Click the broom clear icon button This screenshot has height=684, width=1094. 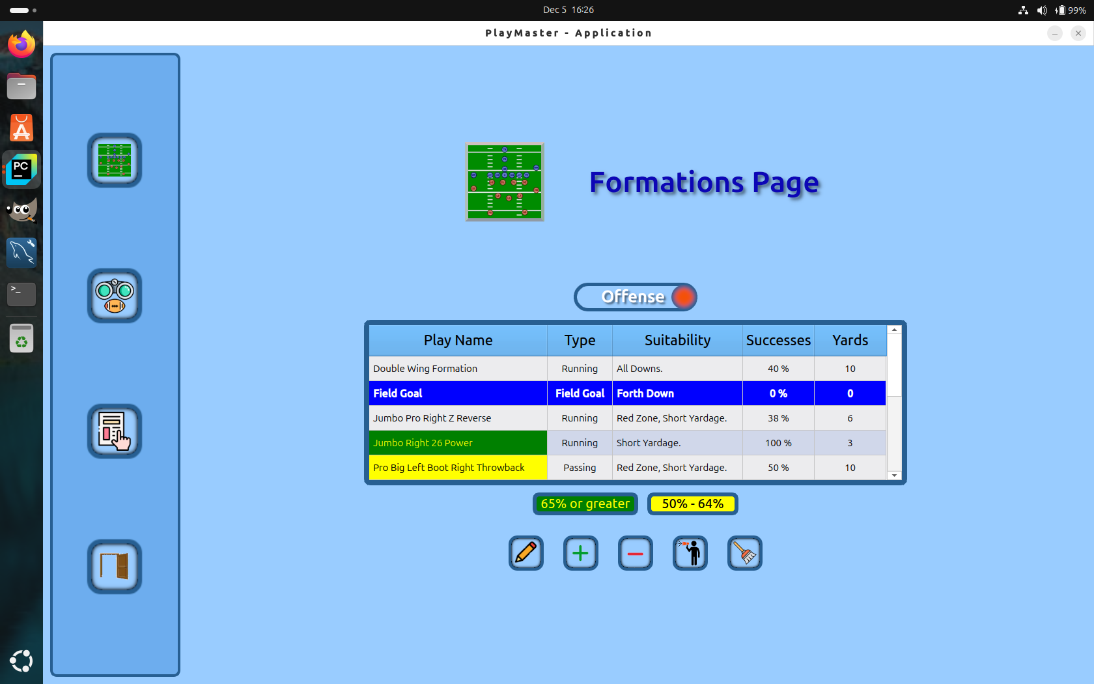click(x=745, y=553)
